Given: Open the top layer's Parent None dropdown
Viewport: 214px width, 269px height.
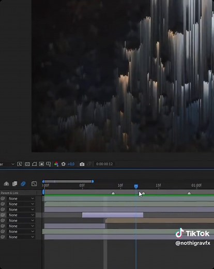Looking at the screenshot, I should (x=21, y=199).
